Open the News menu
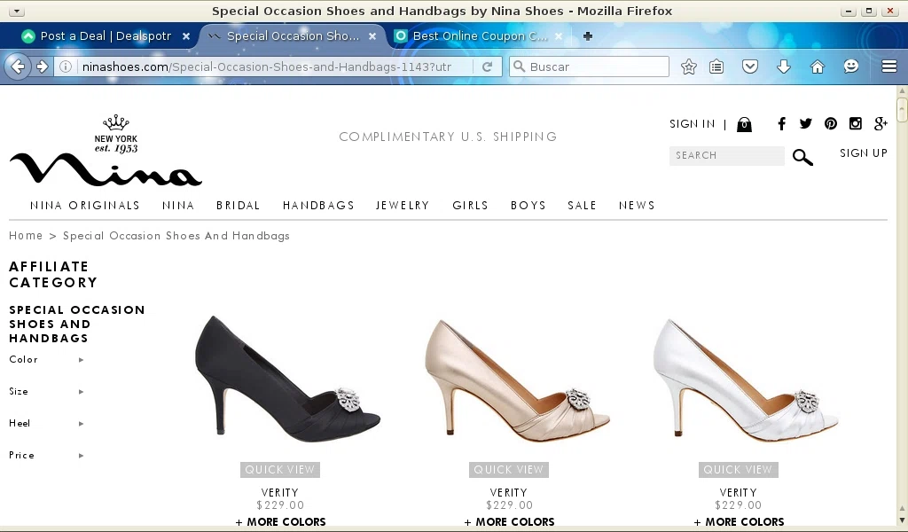The height and width of the screenshot is (532, 908). click(637, 206)
